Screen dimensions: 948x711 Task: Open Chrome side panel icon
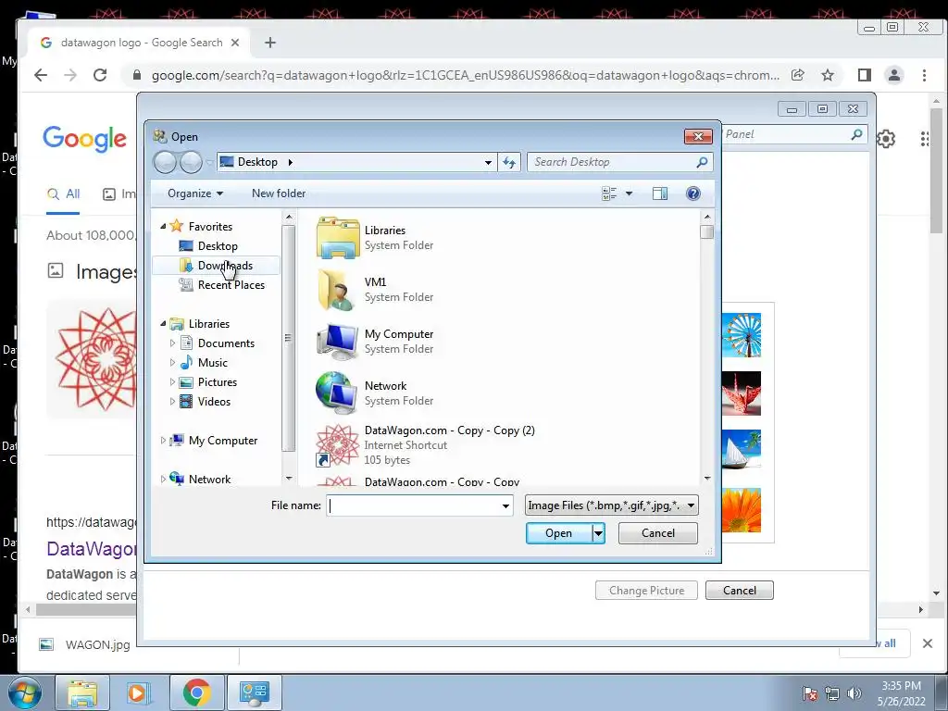click(865, 75)
